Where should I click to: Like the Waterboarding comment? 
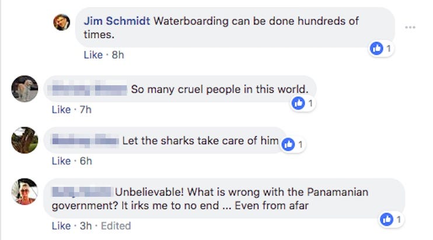(93, 55)
